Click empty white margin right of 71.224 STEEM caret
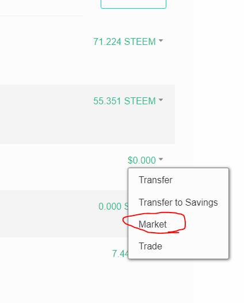 coord(178,41)
